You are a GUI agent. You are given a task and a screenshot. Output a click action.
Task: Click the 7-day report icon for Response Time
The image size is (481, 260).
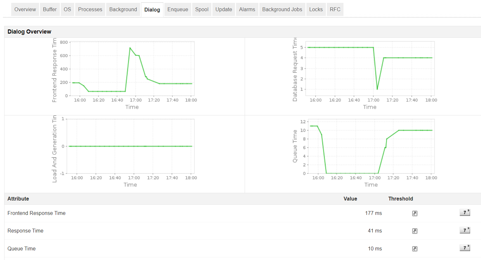click(x=464, y=230)
